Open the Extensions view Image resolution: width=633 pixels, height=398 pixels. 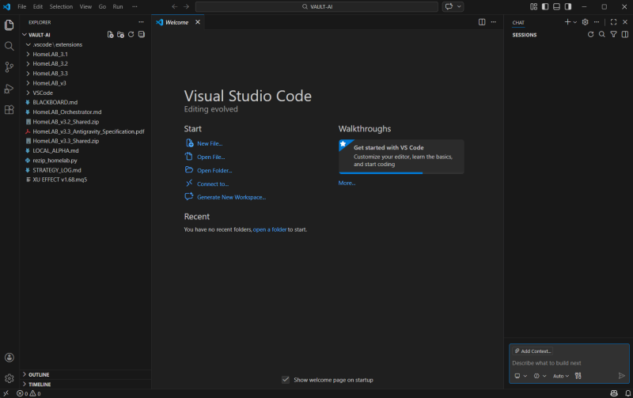point(9,109)
